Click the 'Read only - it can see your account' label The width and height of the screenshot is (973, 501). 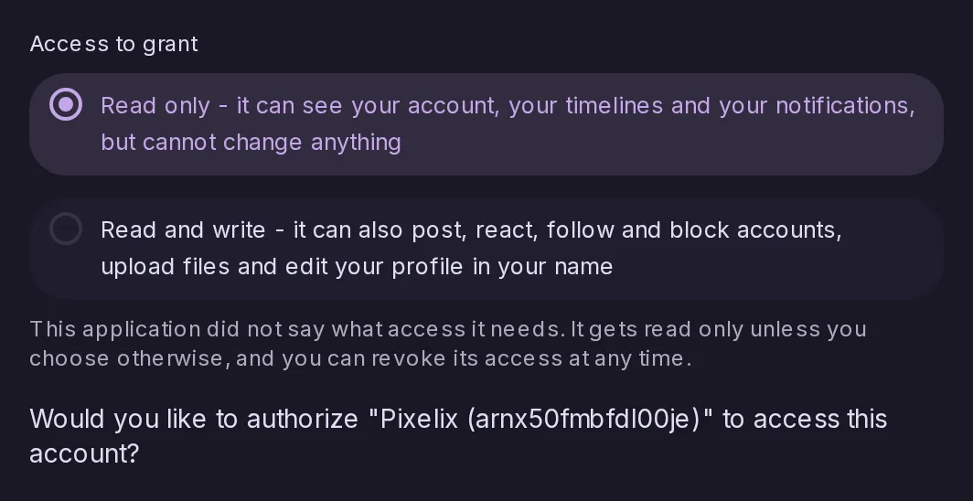click(x=508, y=124)
